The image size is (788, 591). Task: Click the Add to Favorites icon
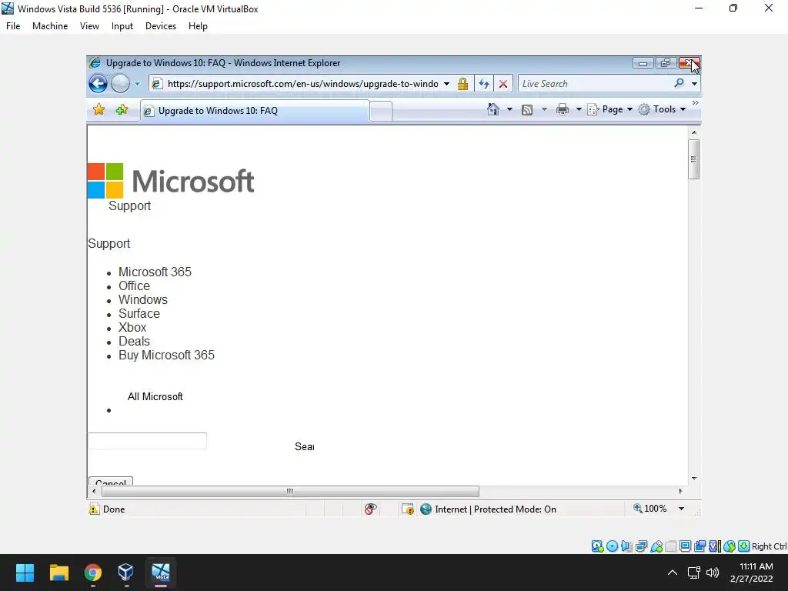(x=122, y=109)
